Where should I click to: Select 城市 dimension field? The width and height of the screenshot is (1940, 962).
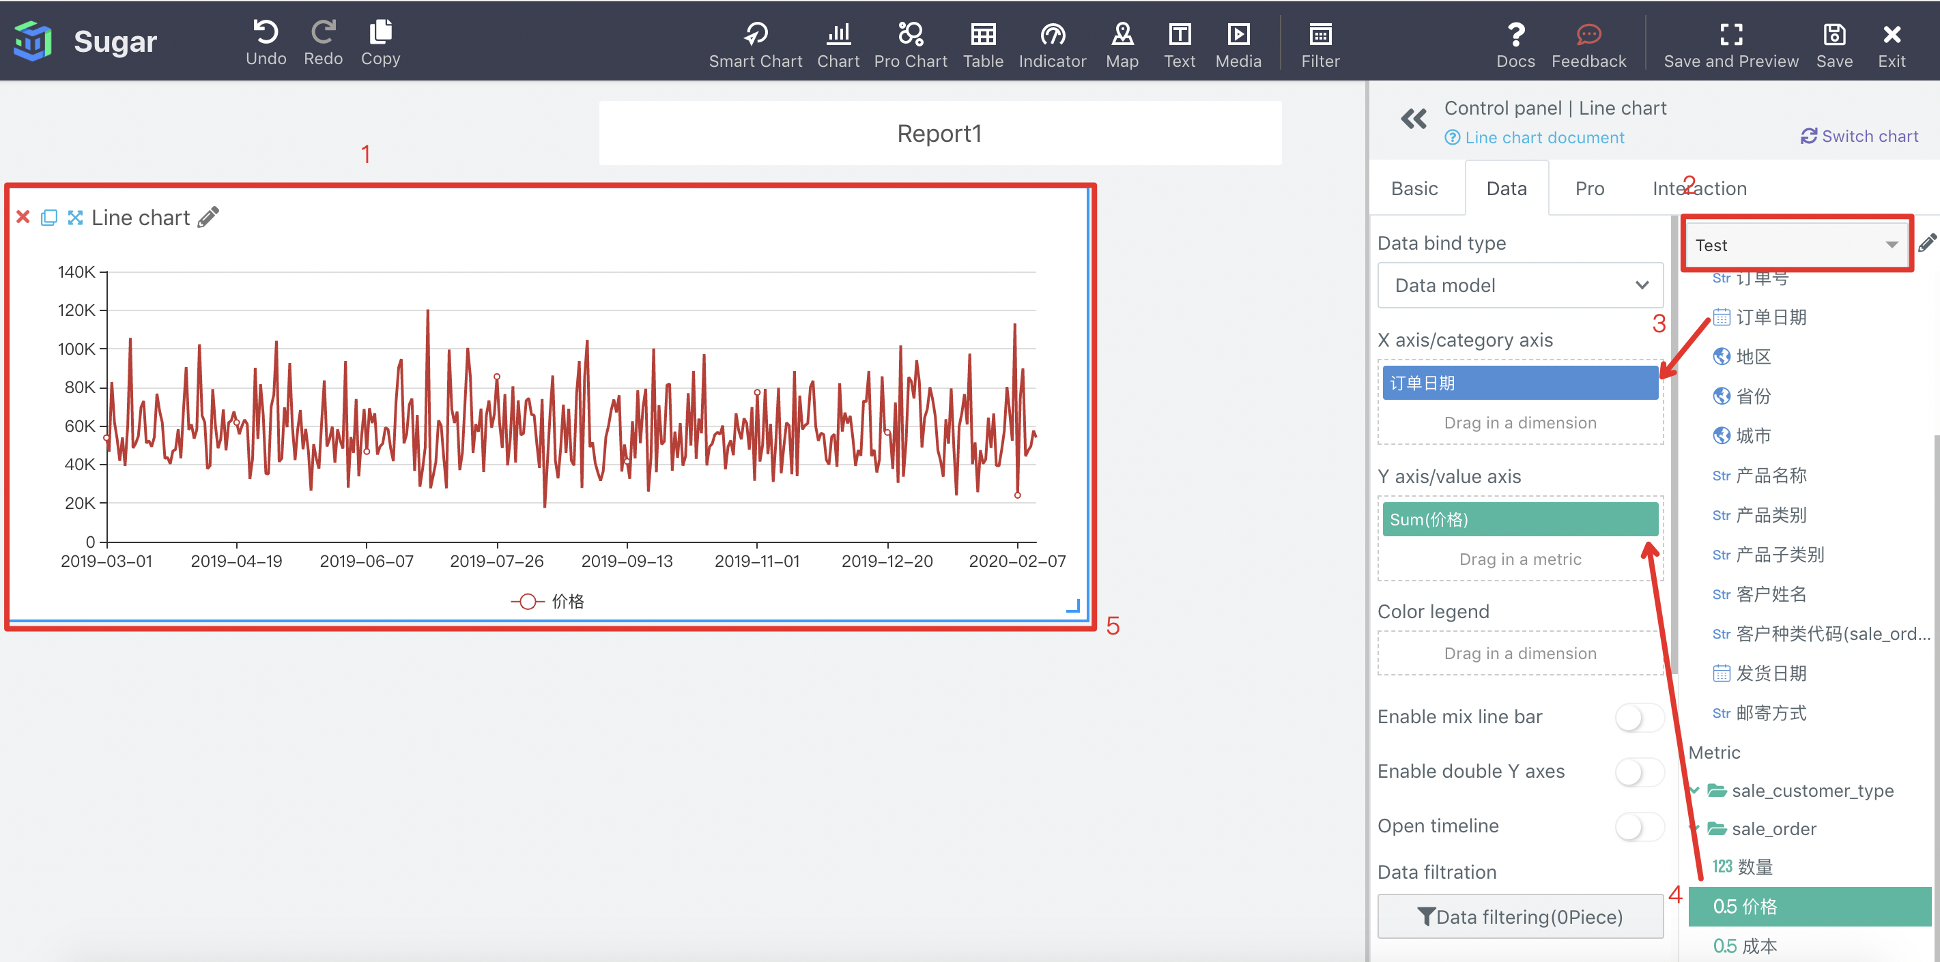click(x=1742, y=436)
